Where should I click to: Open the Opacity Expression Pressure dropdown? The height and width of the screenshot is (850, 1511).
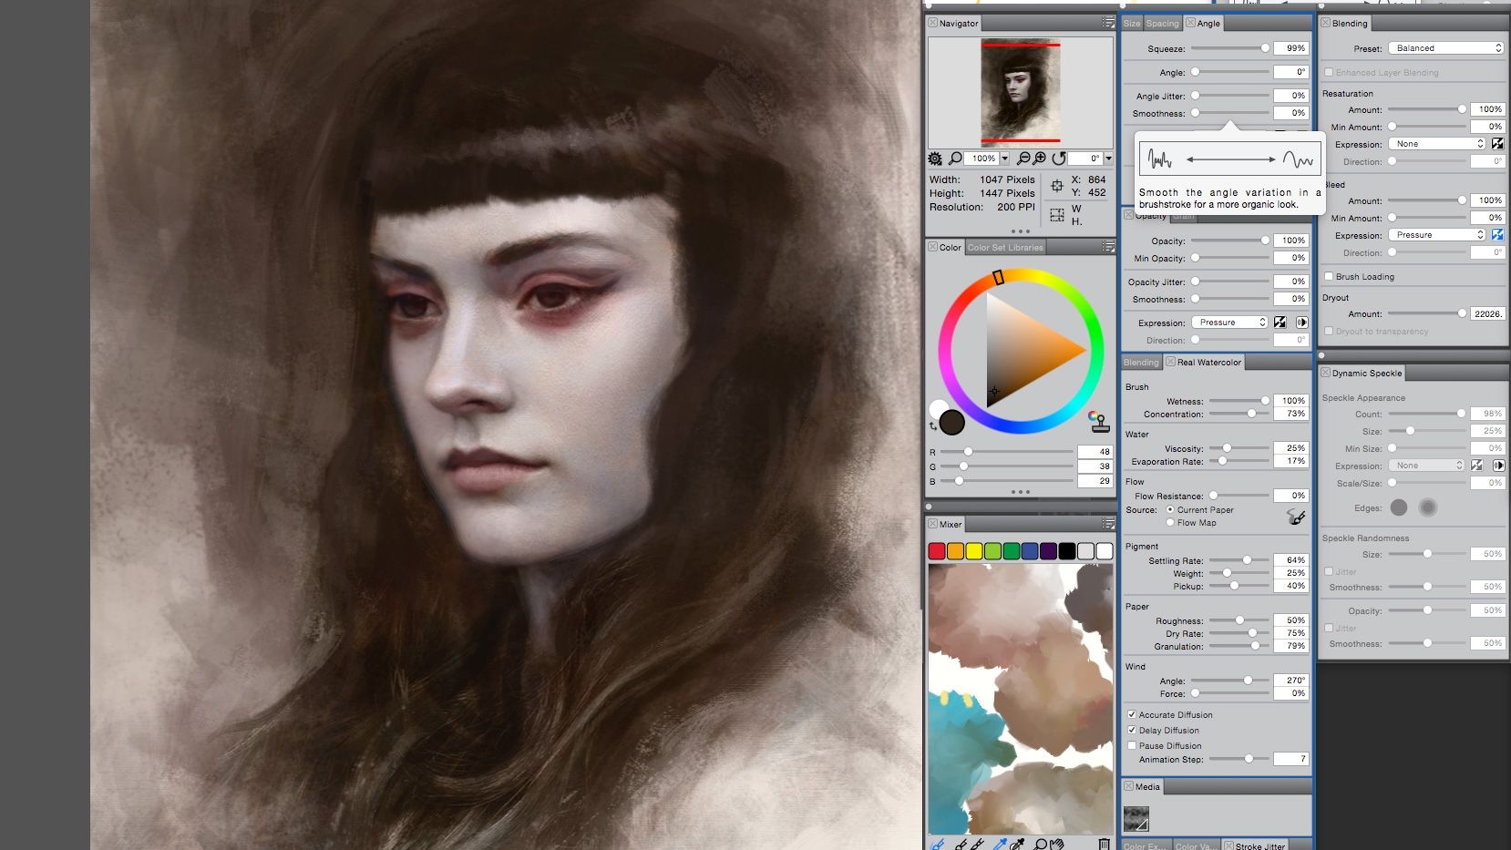pos(1229,323)
